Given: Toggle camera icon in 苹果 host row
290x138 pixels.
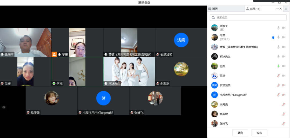Looking at the screenshot, I should point(284,37).
